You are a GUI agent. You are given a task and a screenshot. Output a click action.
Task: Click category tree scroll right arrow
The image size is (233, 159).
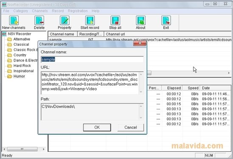(44, 149)
